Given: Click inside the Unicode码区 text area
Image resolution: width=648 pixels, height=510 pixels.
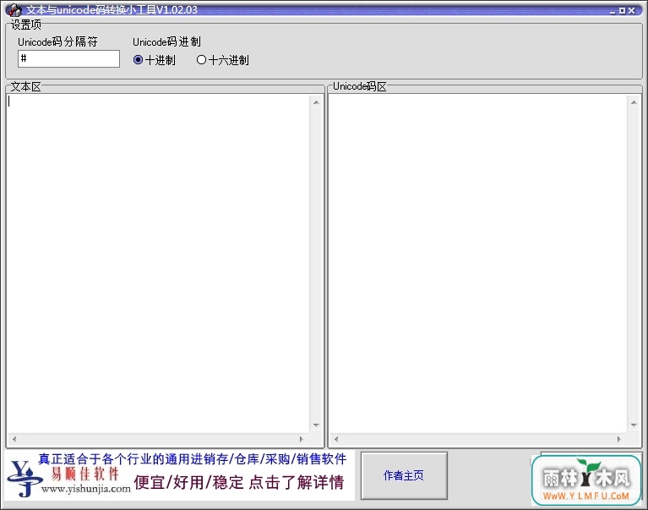Looking at the screenshot, I should click(x=477, y=264).
